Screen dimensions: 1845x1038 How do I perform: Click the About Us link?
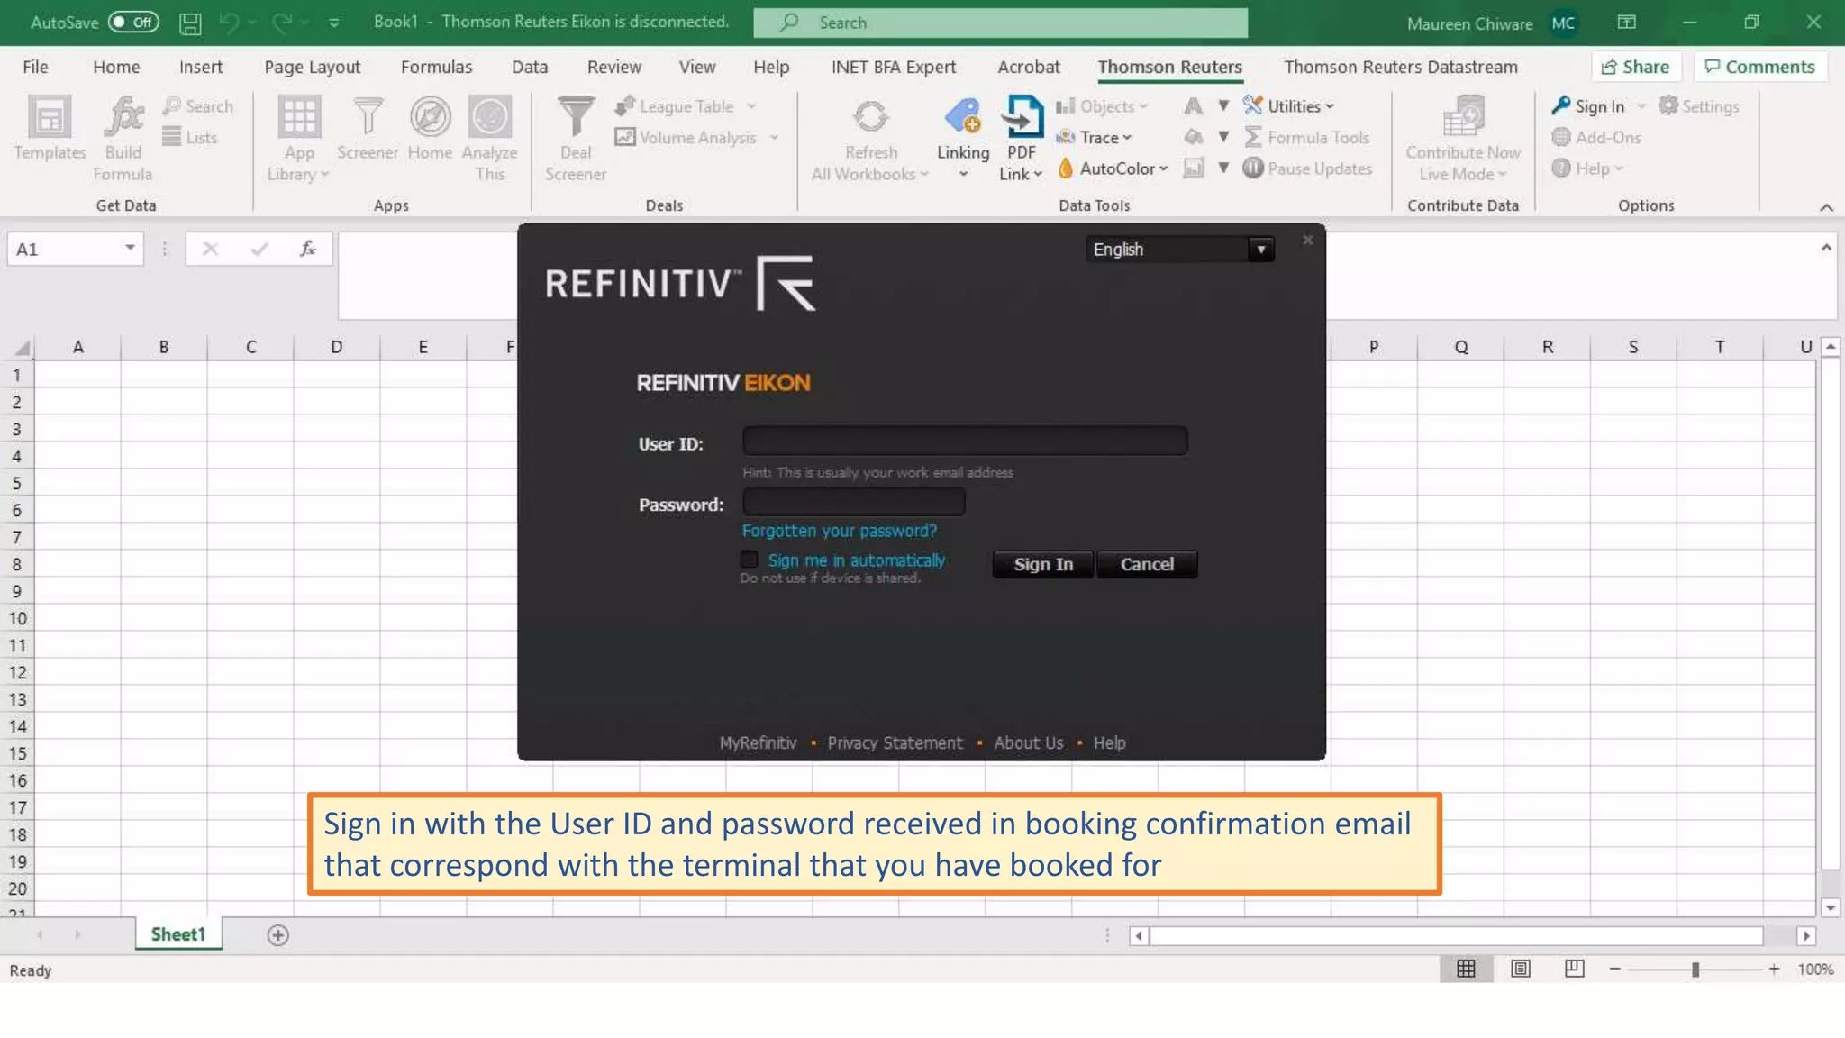tap(1029, 742)
